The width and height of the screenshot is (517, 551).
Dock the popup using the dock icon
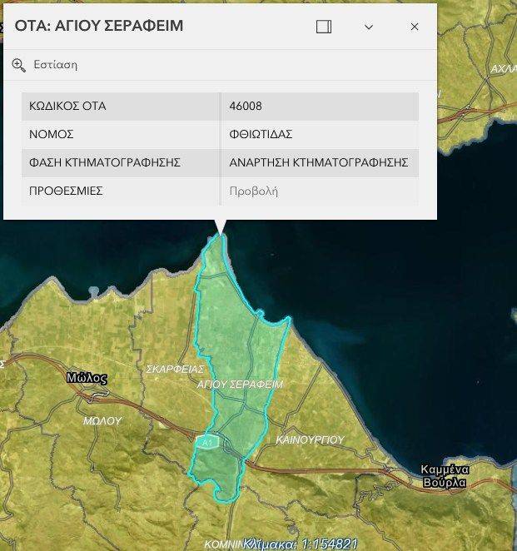324,27
